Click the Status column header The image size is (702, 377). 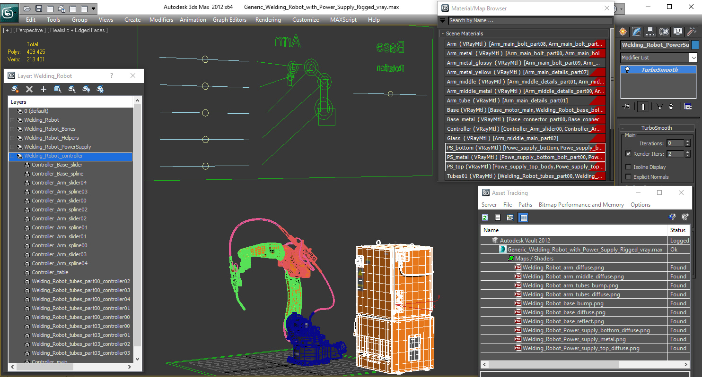(677, 230)
